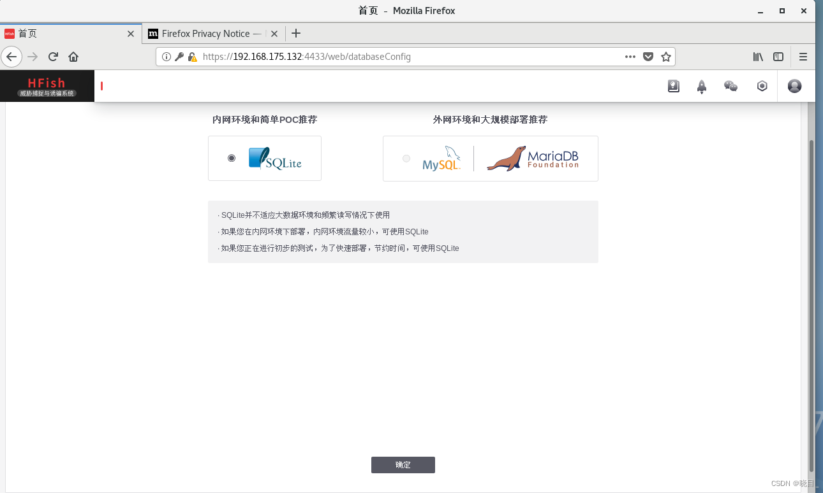
Task: Click the MariaDB Foundation logo
Action: (x=533, y=159)
